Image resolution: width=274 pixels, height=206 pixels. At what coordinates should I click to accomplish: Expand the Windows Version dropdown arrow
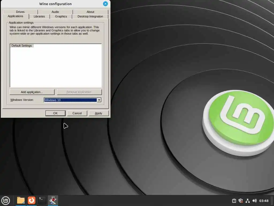pos(99,100)
